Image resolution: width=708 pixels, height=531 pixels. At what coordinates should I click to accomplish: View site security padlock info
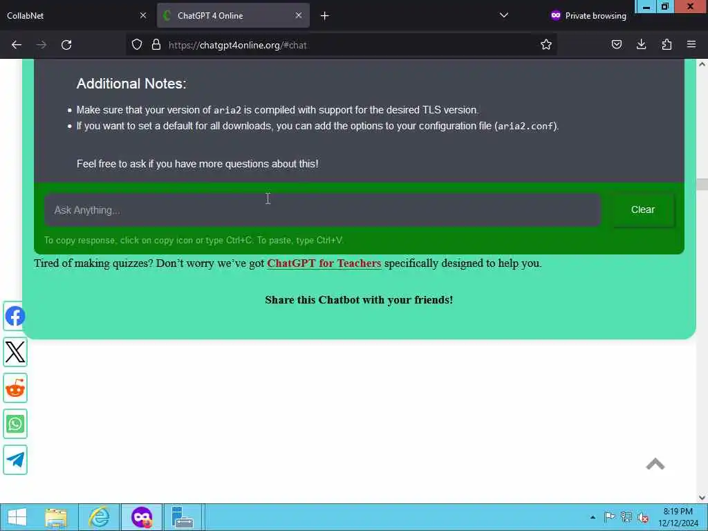[156, 45]
